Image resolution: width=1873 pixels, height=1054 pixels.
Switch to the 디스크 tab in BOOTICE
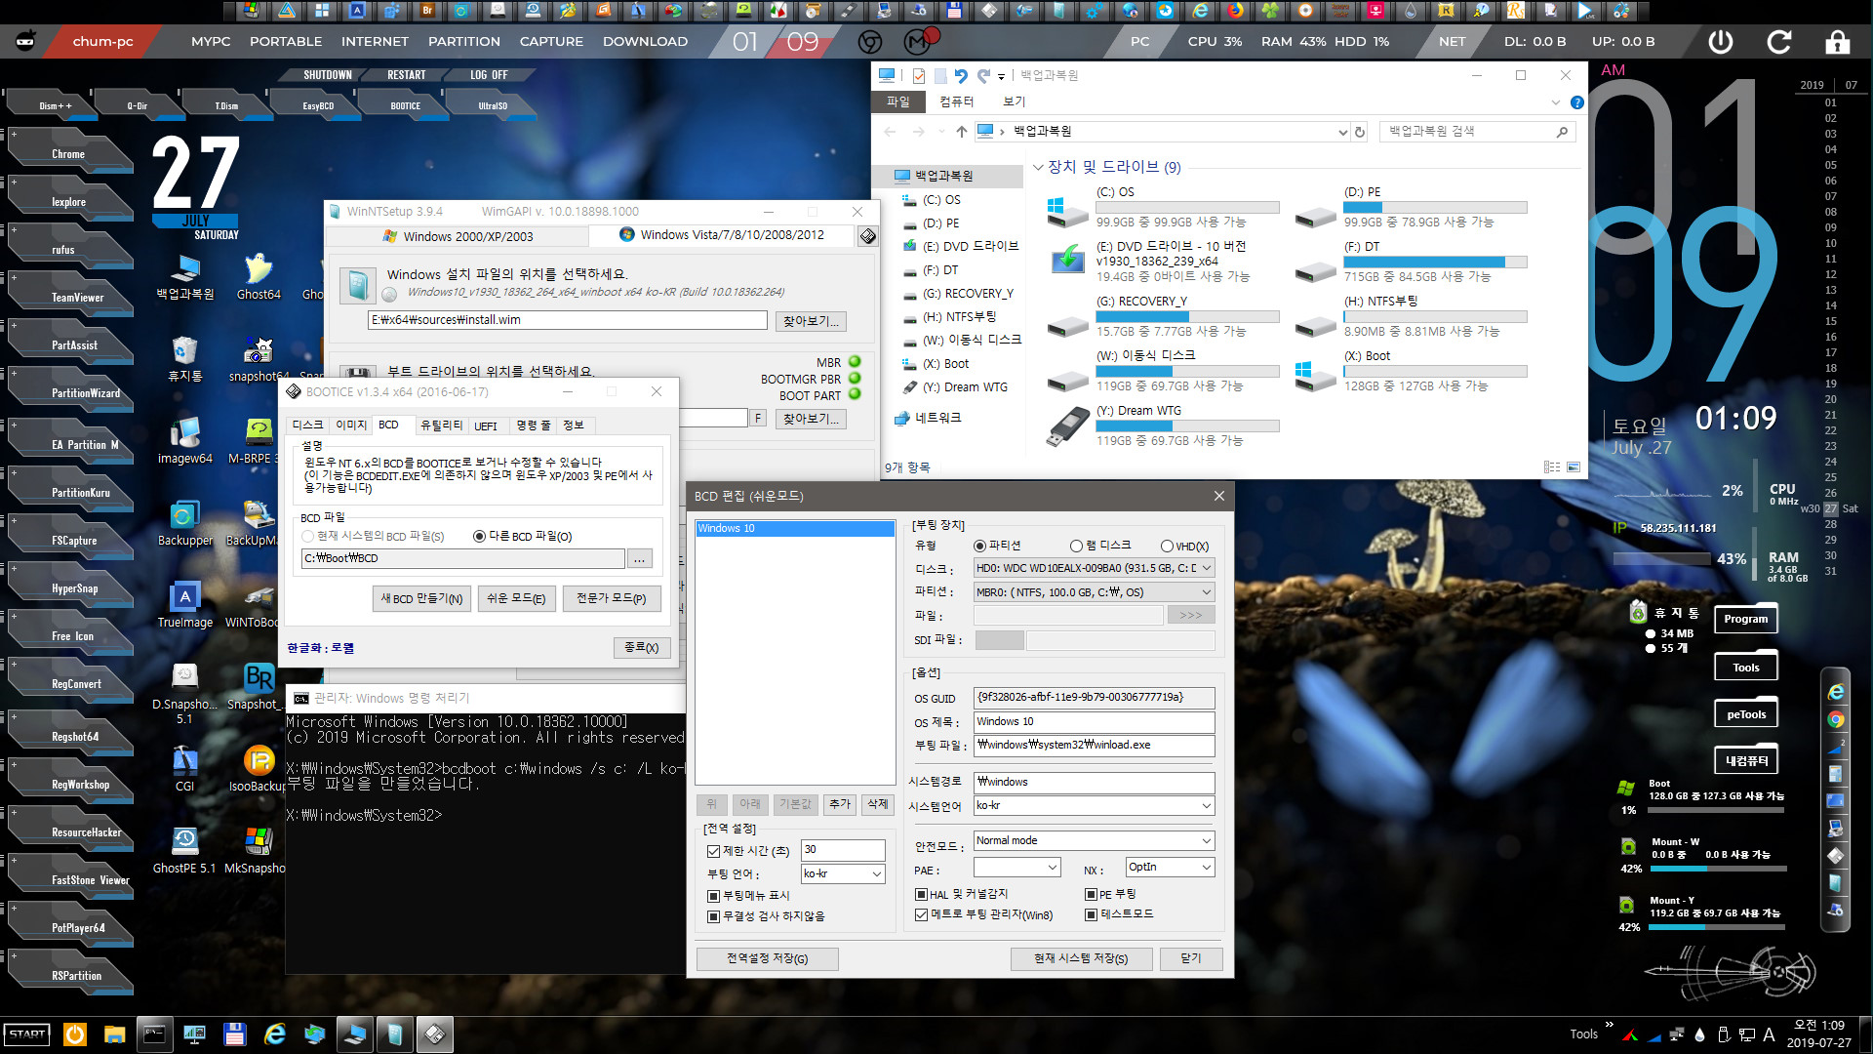coord(307,426)
